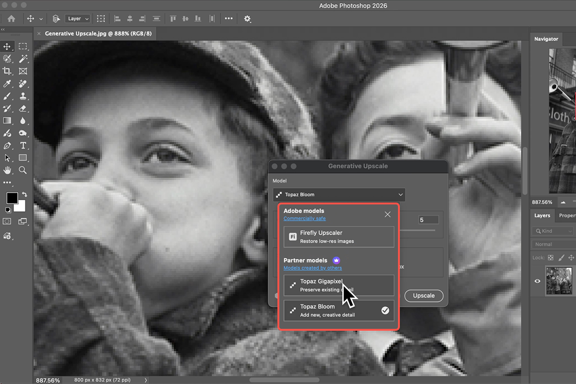
Task: Open the Layer auto-select dropdown
Action: [77, 19]
